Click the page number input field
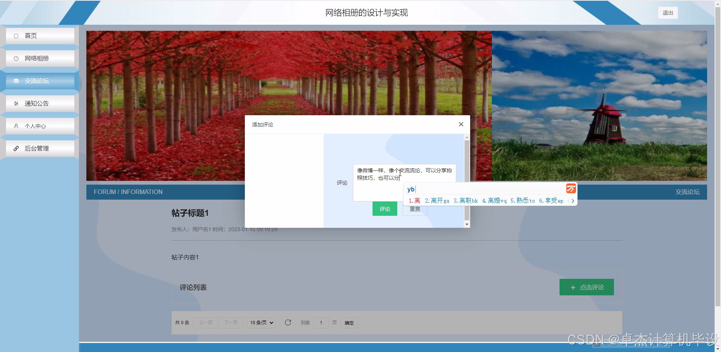Image resolution: width=721 pixels, height=352 pixels. point(321,323)
